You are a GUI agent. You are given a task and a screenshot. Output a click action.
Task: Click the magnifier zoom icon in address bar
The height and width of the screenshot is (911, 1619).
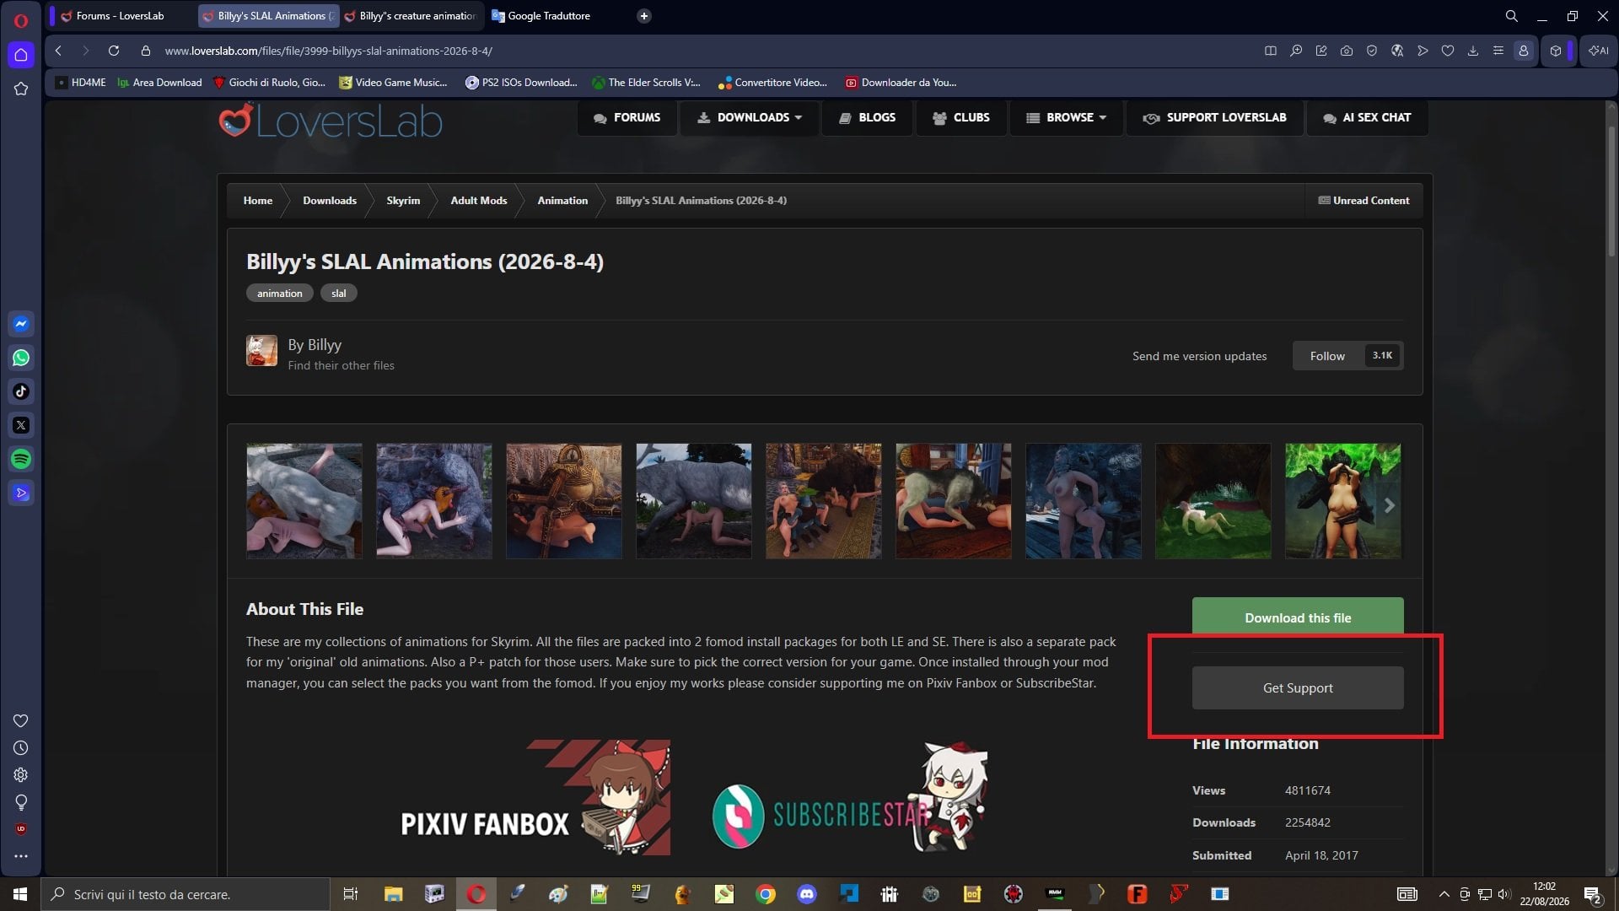[x=1296, y=51]
